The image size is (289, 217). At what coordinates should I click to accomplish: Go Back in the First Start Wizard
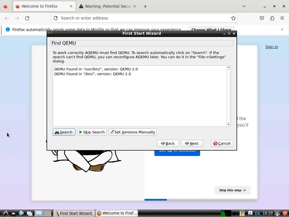tap(168, 143)
